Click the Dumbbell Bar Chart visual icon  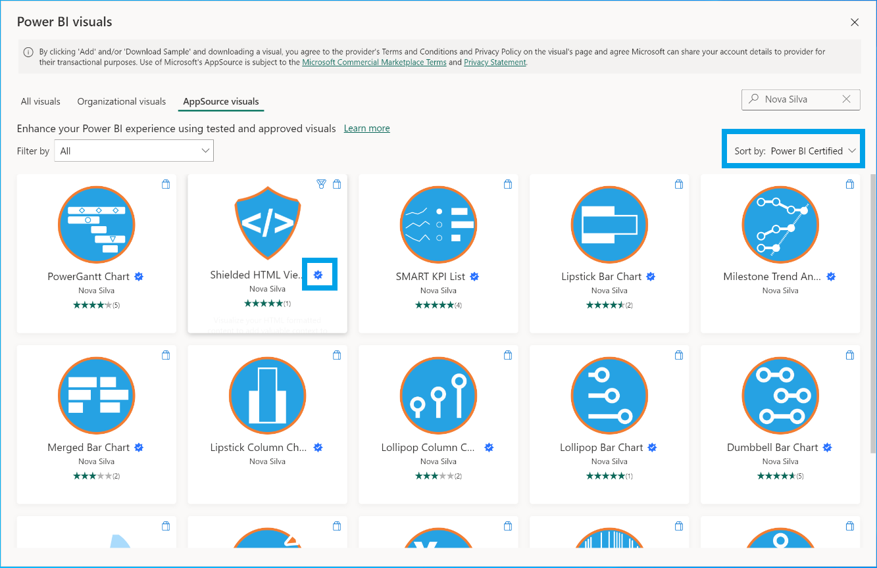click(x=780, y=395)
